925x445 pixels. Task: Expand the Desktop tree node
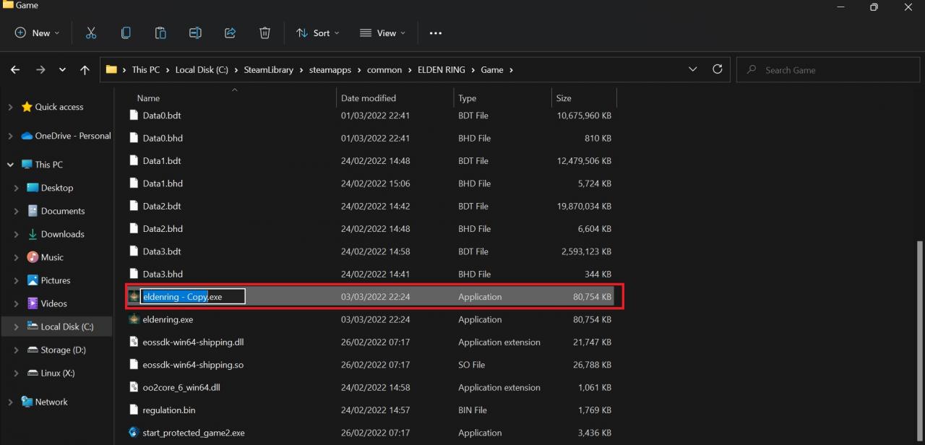click(x=16, y=188)
